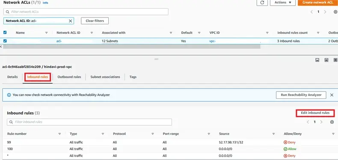Click Deny status of the * rule

290,156
